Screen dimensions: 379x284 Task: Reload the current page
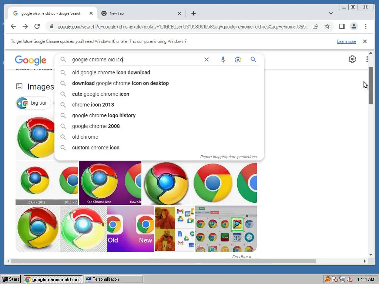click(x=37, y=26)
